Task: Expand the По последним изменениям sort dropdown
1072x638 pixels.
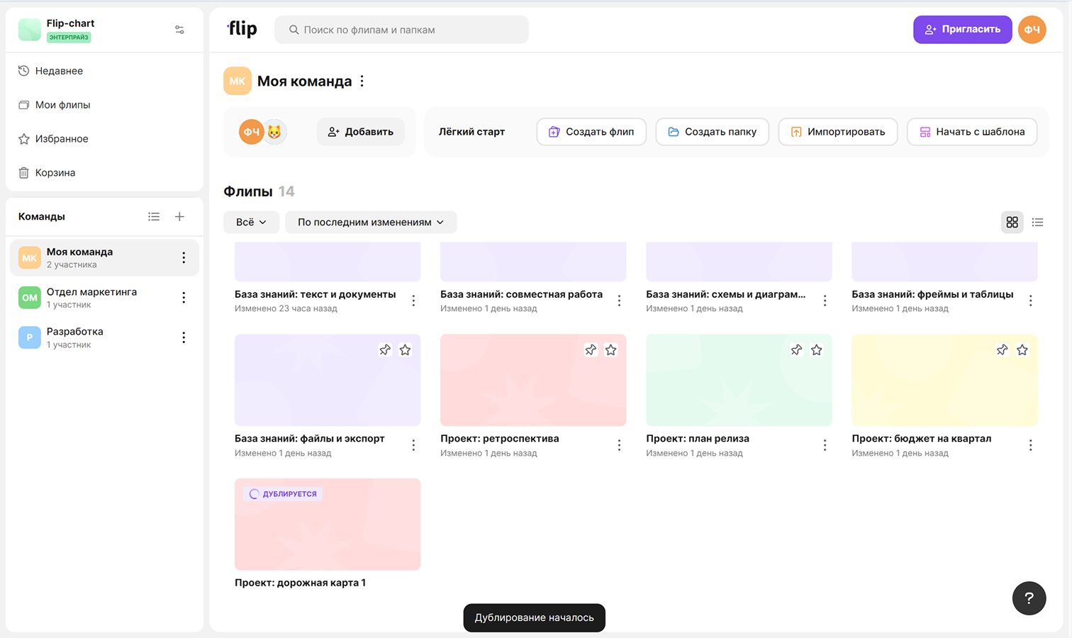Action: point(371,222)
